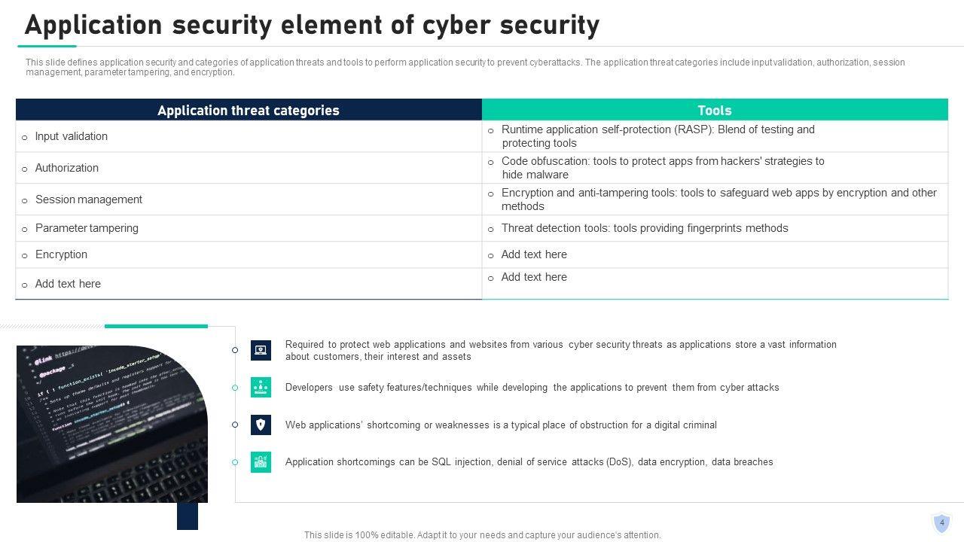The height and width of the screenshot is (542, 964).
Task: Click the developers team icon
Action: pyautogui.click(x=261, y=387)
